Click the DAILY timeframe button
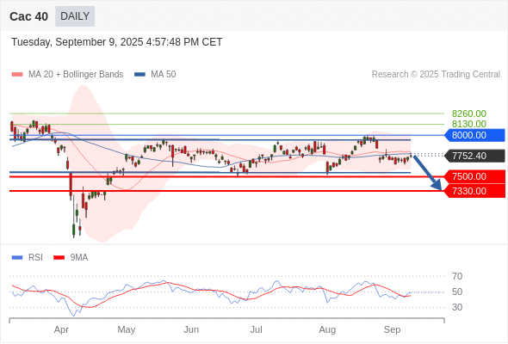 pyautogui.click(x=75, y=16)
